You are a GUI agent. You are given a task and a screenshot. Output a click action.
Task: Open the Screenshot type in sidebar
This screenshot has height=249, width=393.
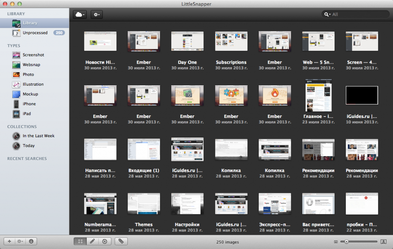click(x=33, y=55)
